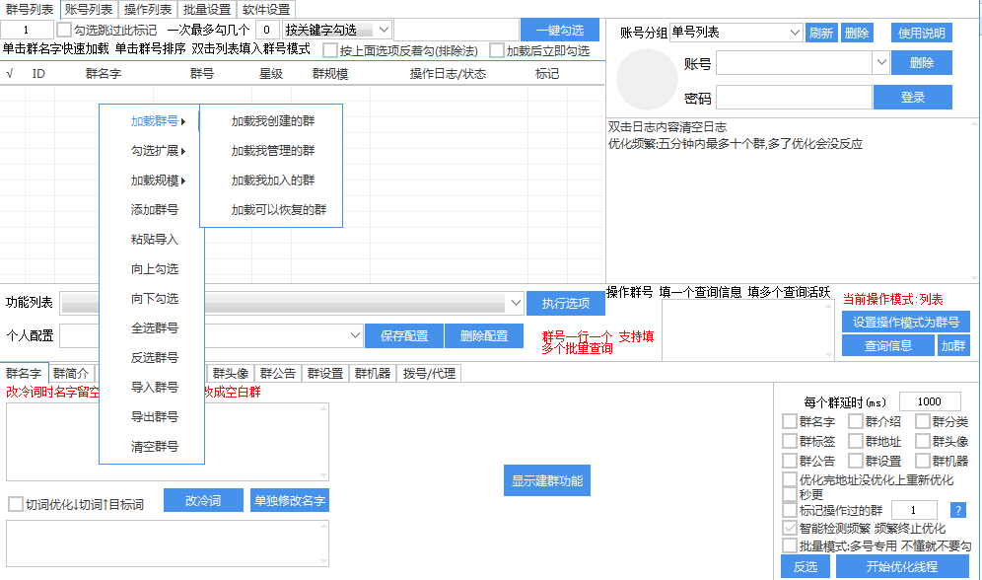Toggle 勾选跳过此标记 checkbox
This screenshot has width=982, height=580.
tap(63, 30)
